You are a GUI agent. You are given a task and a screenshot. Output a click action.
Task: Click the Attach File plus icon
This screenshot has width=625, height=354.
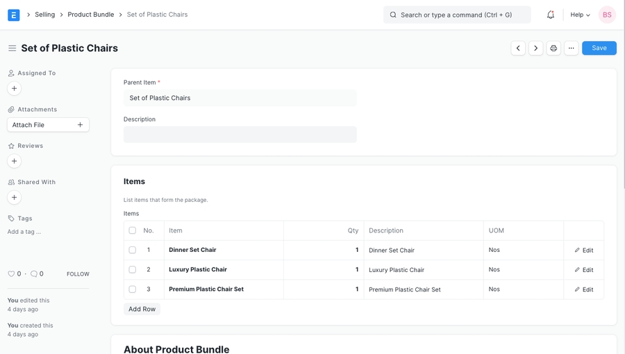[x=80, y=125]
